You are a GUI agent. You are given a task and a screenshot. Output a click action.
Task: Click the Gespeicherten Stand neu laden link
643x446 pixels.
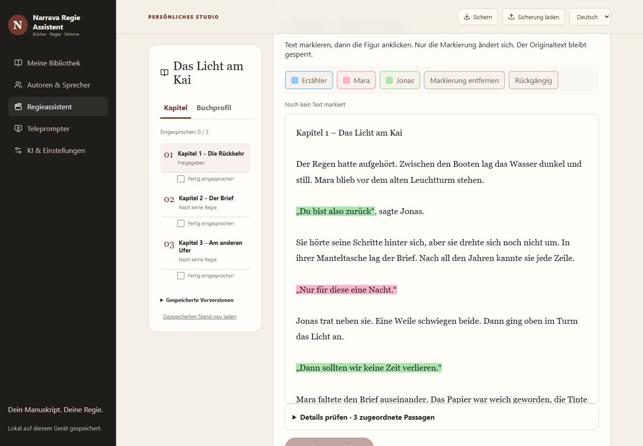200,317
